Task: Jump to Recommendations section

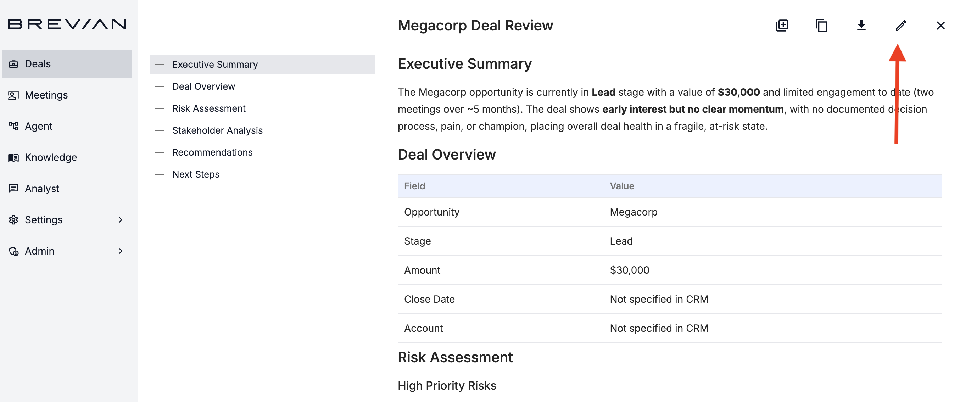Action: click(x=212, y=152)
